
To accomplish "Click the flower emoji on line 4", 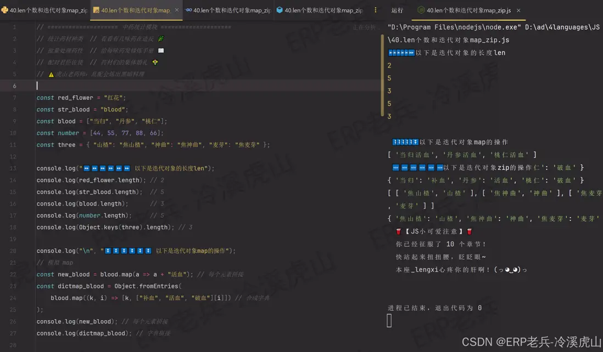I will click(155, 62).
